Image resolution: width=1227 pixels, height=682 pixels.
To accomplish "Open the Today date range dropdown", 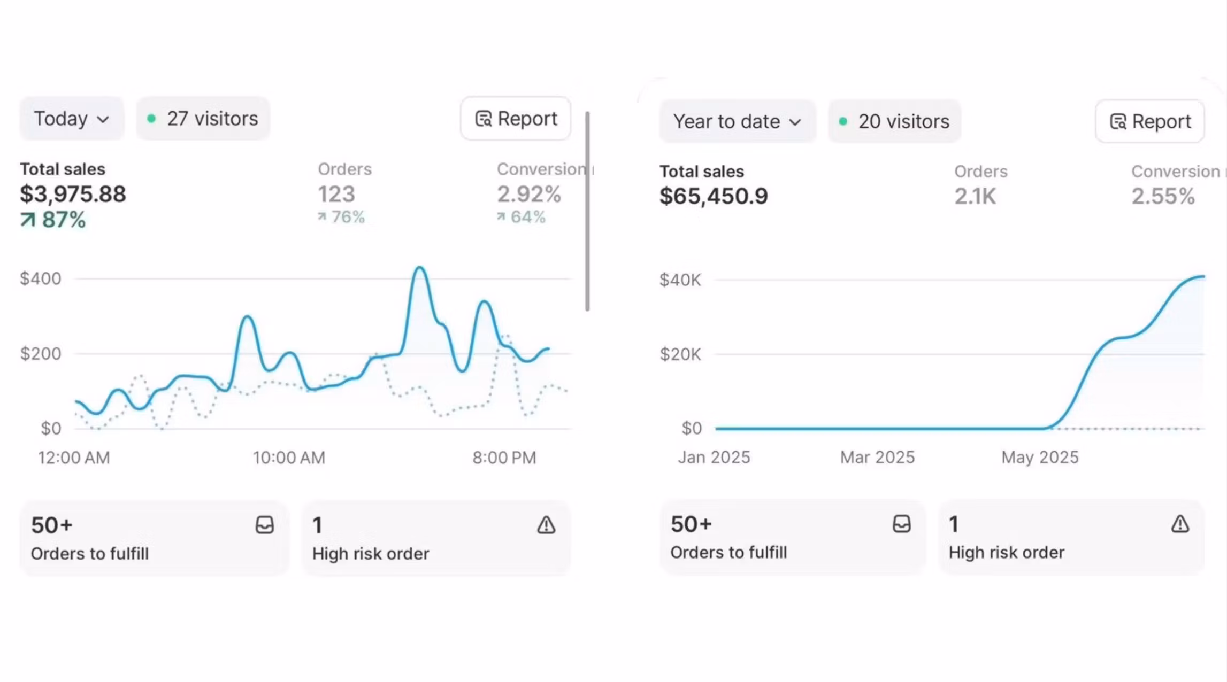I will click(x=71, y=119).
